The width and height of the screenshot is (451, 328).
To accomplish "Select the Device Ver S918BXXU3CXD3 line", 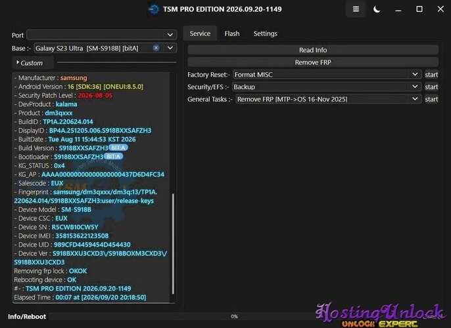I will [x=91, y=258].
